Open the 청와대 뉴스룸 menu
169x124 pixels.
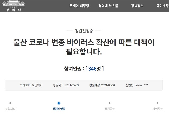point(108,6)
